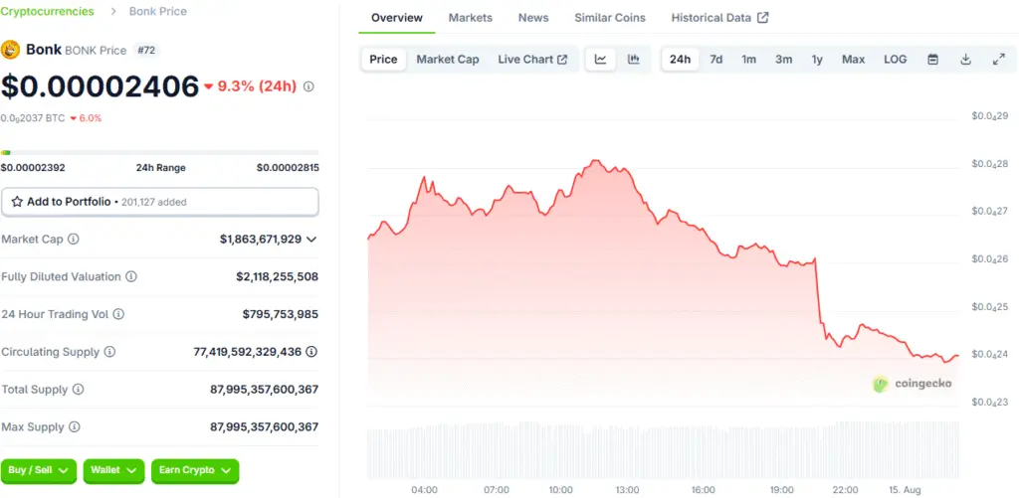Viewport: 1019px width, 498px height.
Task: Open external link icon beside Historical Data
Action: coord(763,18)
